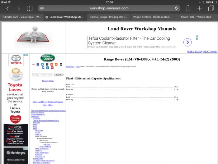The width and height of the screenshot is (218, 164).
Task: Open AdChoices icon on Tefba ad
Action: point(197,39)
